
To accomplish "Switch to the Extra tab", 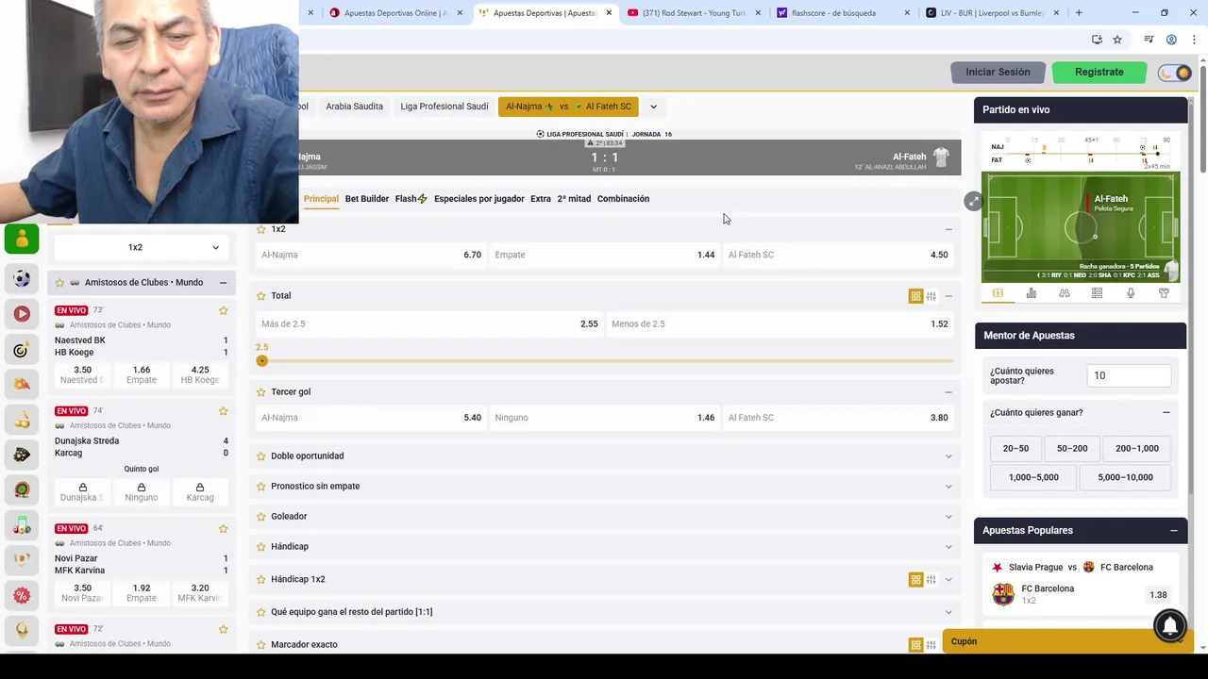I will point(541,199).
